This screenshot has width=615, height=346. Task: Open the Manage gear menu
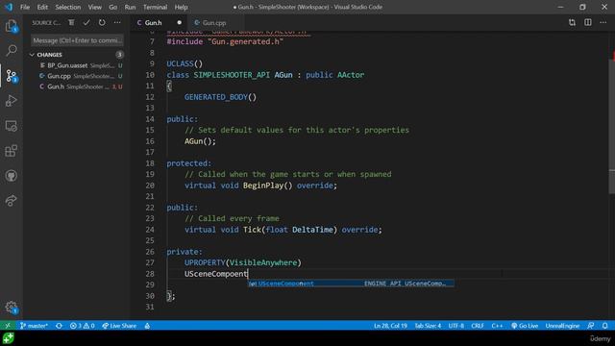(12, 308)
